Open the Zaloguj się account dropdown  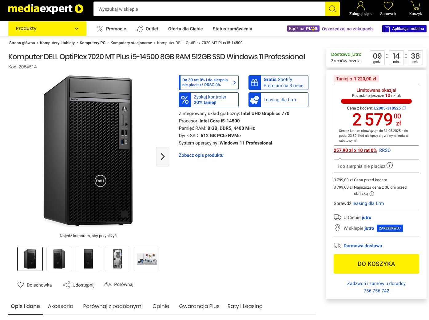pyautogui.click(x=360, y=9)
